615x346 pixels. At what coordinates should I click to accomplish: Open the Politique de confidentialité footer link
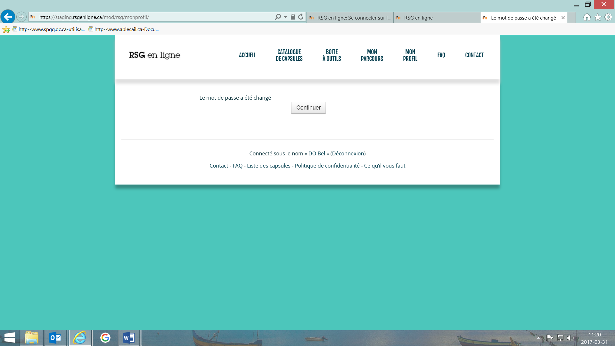pyautogui.click(x=327, y=166)
